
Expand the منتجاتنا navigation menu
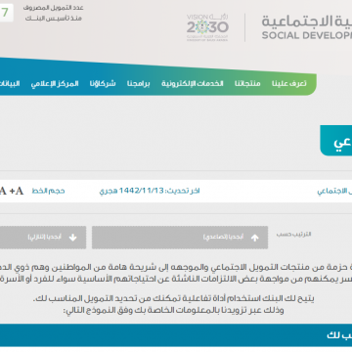click(247, 84)
